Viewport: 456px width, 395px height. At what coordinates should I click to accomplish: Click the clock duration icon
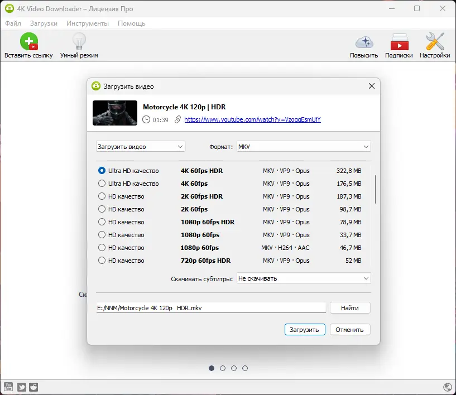pos(146,119)
